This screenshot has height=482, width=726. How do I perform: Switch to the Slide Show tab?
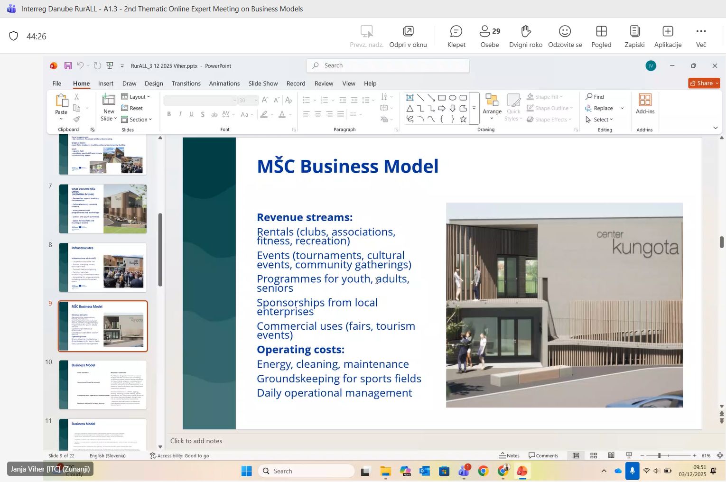[x=263, y=83]
